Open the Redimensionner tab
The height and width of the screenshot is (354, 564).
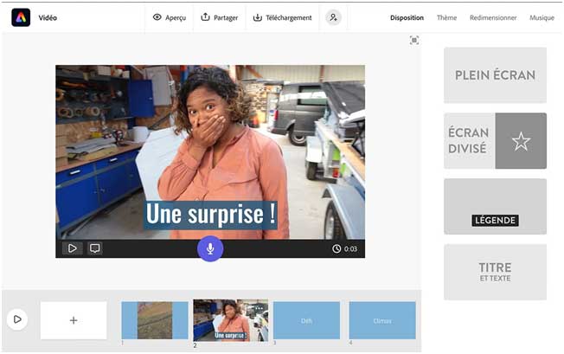[x=493, y=17]
